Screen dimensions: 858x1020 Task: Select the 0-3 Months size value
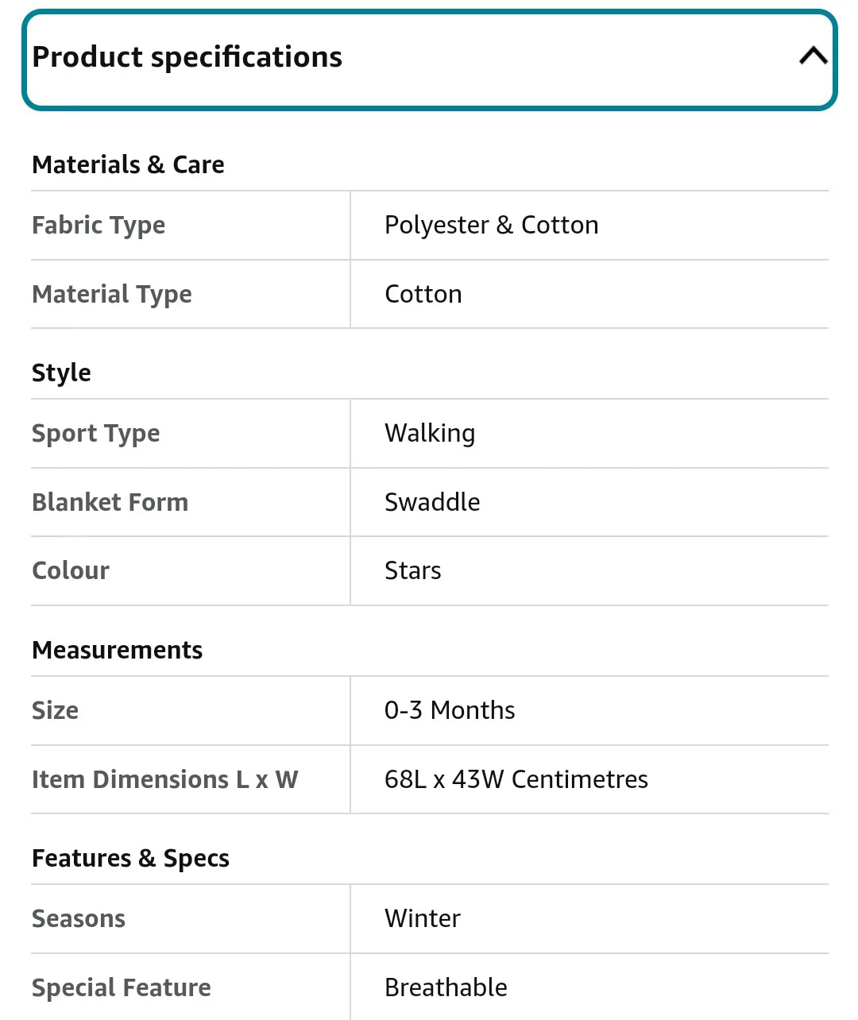(x=450, y=710)
